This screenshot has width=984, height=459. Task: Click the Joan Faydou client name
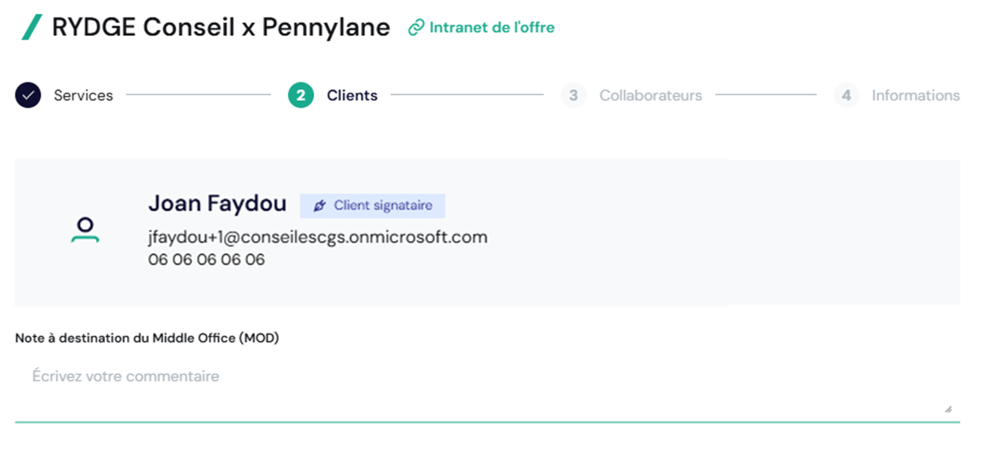coord(217,204)
